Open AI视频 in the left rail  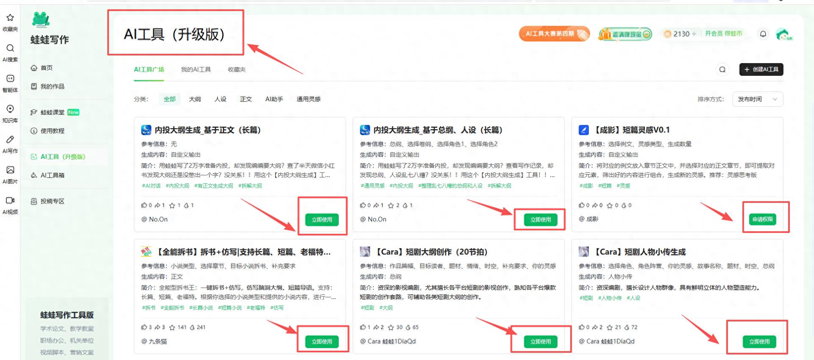(x=10, y=205)
